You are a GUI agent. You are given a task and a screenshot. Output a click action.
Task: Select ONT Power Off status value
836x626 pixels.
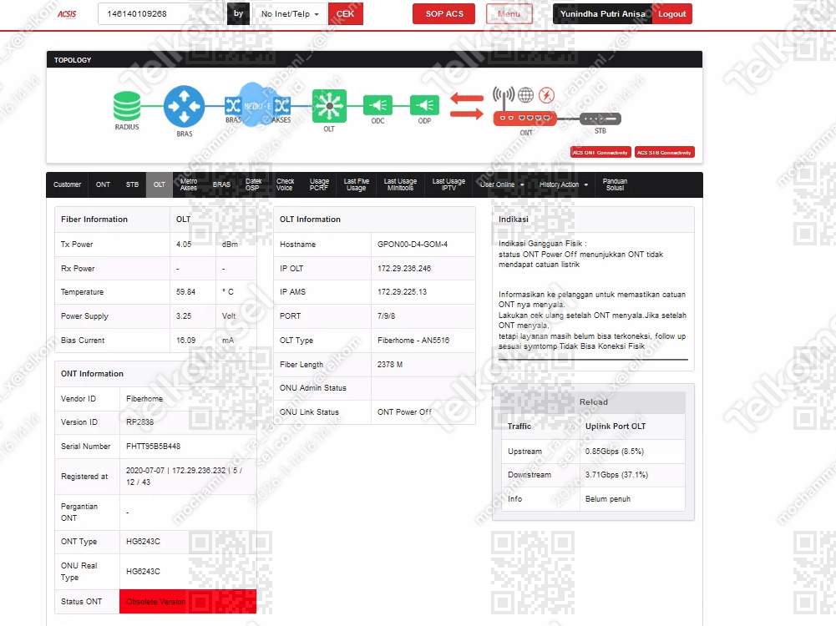[404, 411]
